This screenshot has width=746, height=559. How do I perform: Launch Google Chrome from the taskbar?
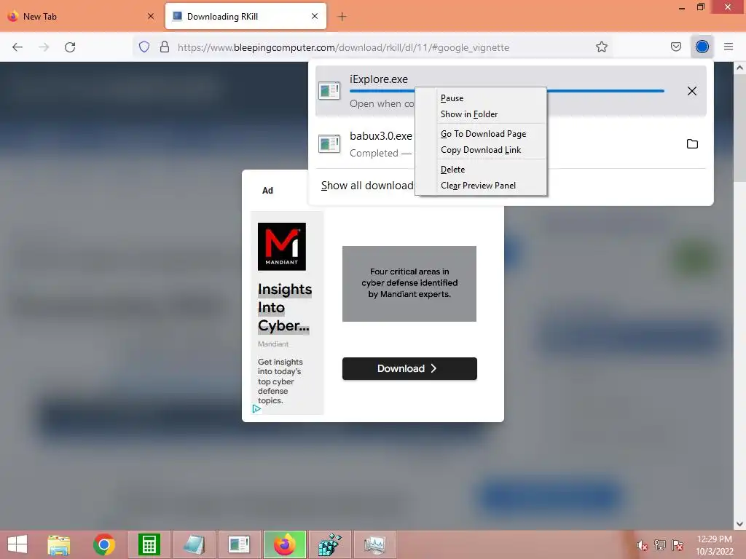[103, 544]
